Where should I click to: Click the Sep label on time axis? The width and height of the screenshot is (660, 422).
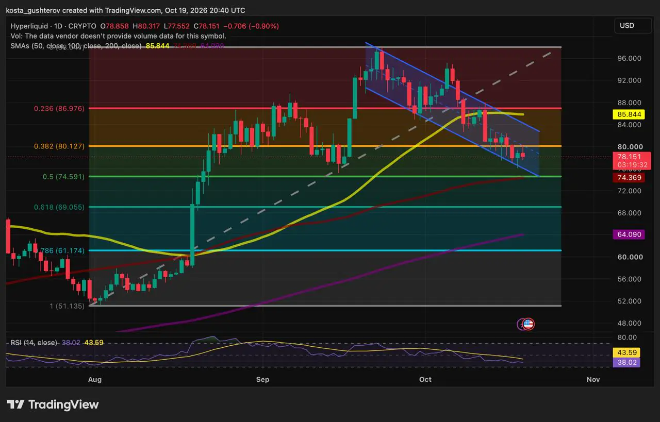point(262,380)
